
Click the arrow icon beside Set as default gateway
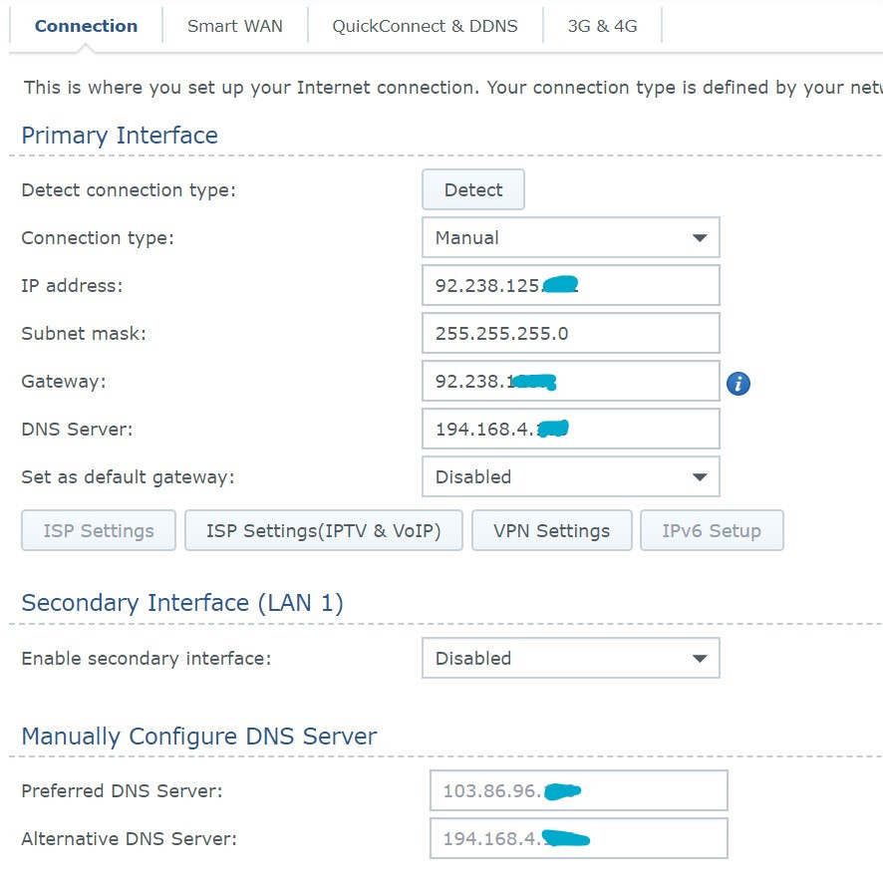coord(702,476)
